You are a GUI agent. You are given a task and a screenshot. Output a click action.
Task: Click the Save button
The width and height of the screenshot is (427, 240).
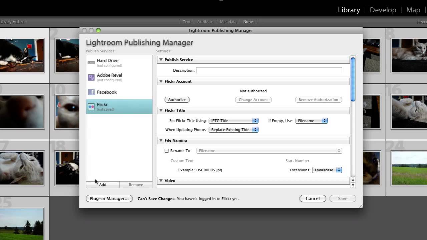pyautogui.click(x=343, y=198)
